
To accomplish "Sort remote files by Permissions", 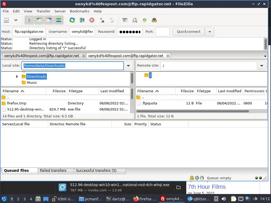I will pyautogui.click(x=254, y=91).
